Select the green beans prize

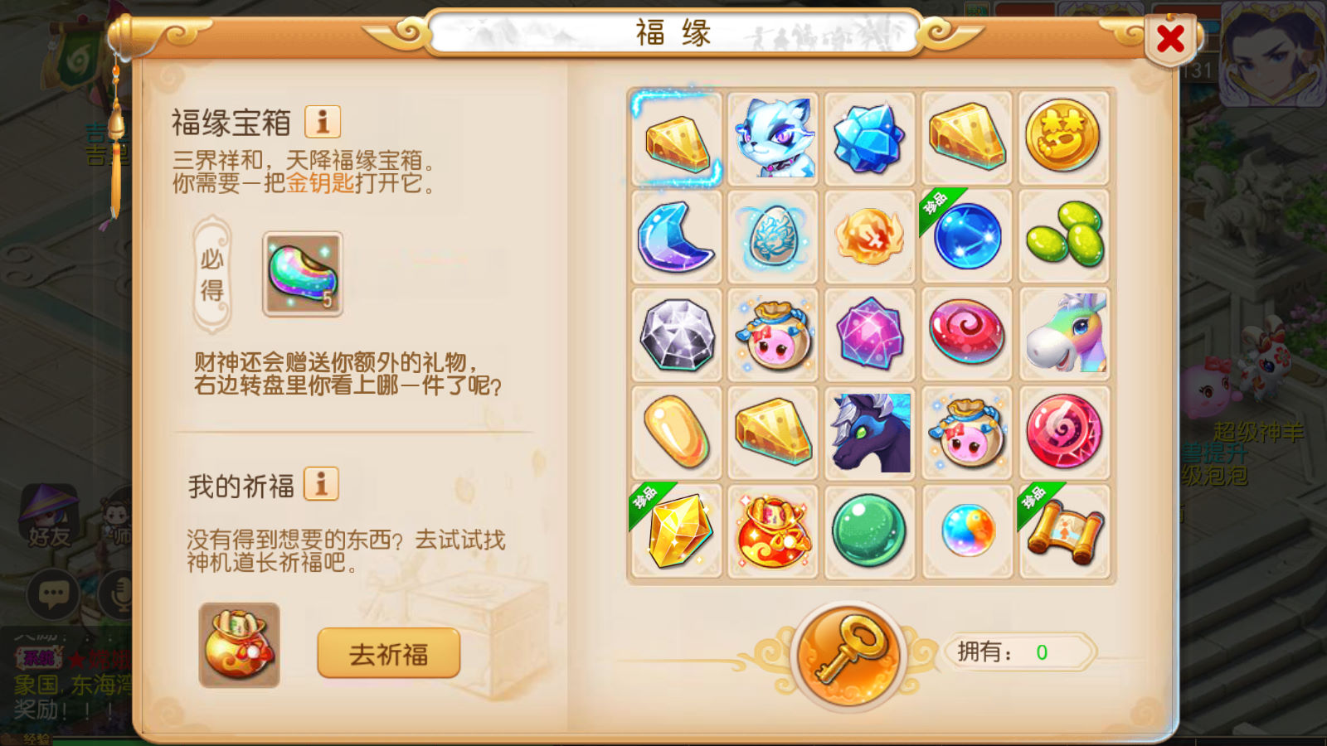click(1064, 236)
